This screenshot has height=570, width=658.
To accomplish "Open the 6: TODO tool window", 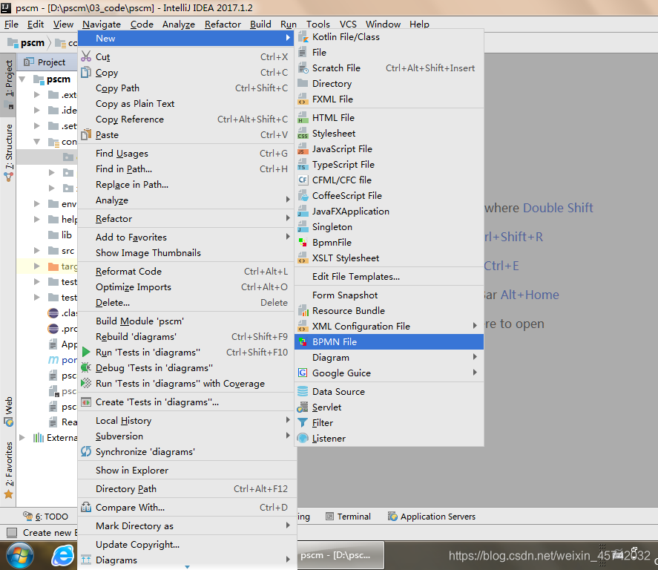I will tap(46, 517).
